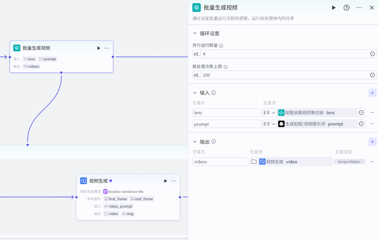Select the 配图关联视频首位帧 · lens value
Viewport: 379px width, 240px height.
[x=317, y=113]
